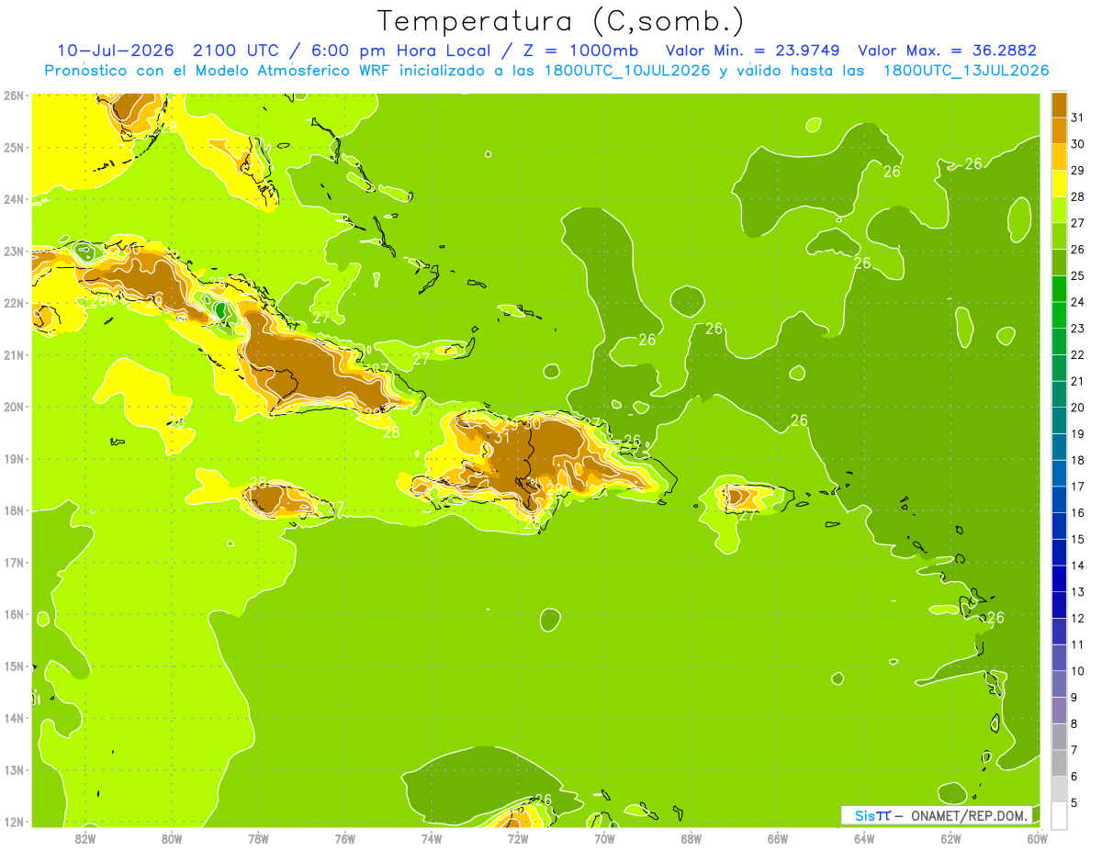Click the '14N' latitude axis label
This screenshot has height=851, width=1102.
point(14,718)
